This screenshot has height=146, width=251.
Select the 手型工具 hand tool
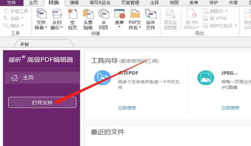[16, 11]
